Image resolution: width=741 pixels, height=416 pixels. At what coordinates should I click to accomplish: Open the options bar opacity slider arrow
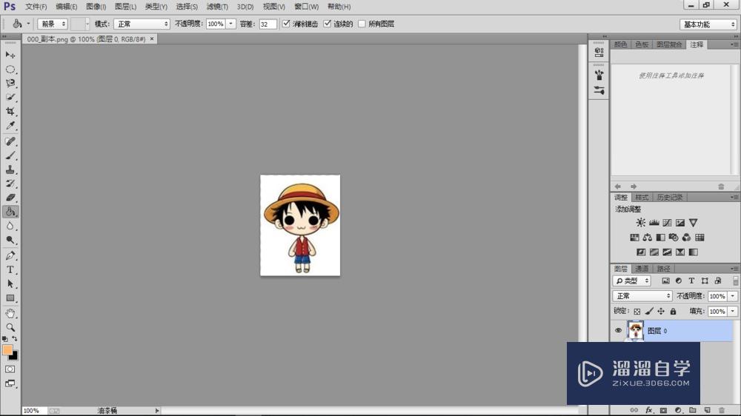click(231, 24)
